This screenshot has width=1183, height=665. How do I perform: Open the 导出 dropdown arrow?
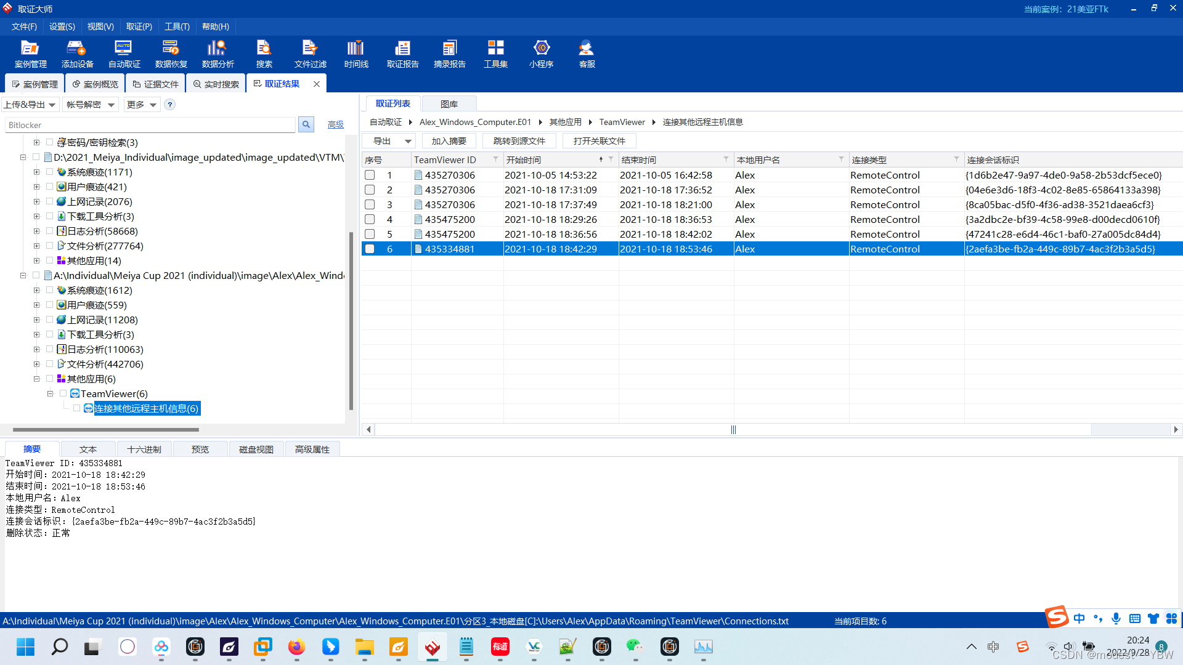click(x=408, y=142)
